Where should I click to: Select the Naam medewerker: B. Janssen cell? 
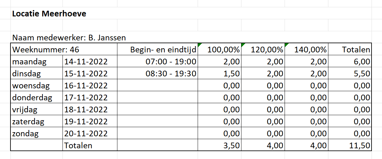point(69,38)
